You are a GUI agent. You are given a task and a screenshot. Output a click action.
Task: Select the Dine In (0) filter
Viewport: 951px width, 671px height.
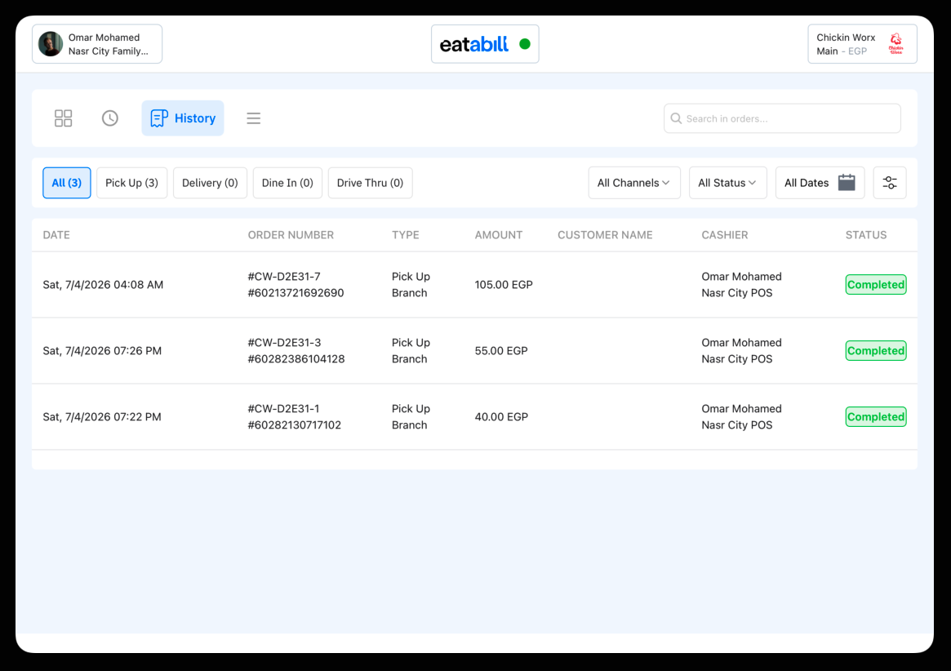tap(287, 183)
